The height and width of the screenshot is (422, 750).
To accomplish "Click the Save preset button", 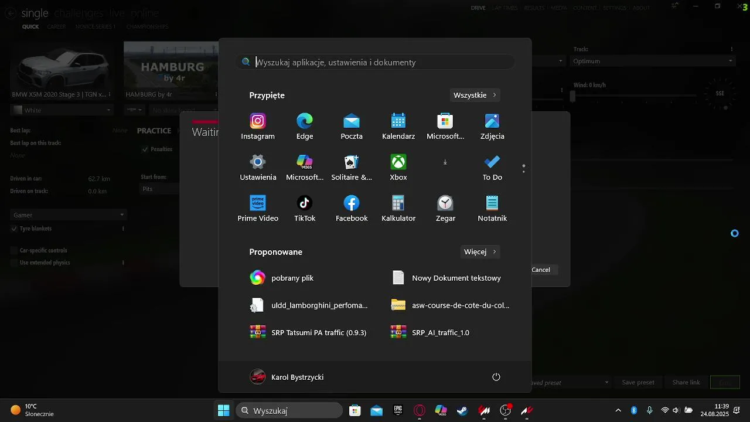I will [x=638, y=382].
